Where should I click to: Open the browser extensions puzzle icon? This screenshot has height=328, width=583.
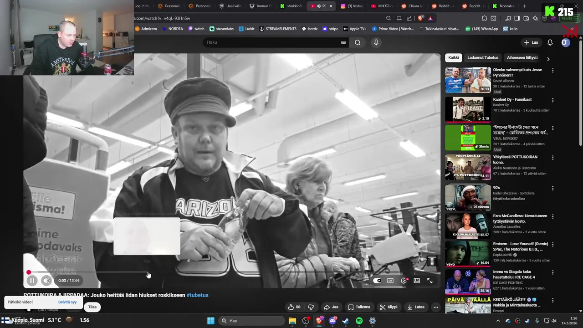(484, 18)
